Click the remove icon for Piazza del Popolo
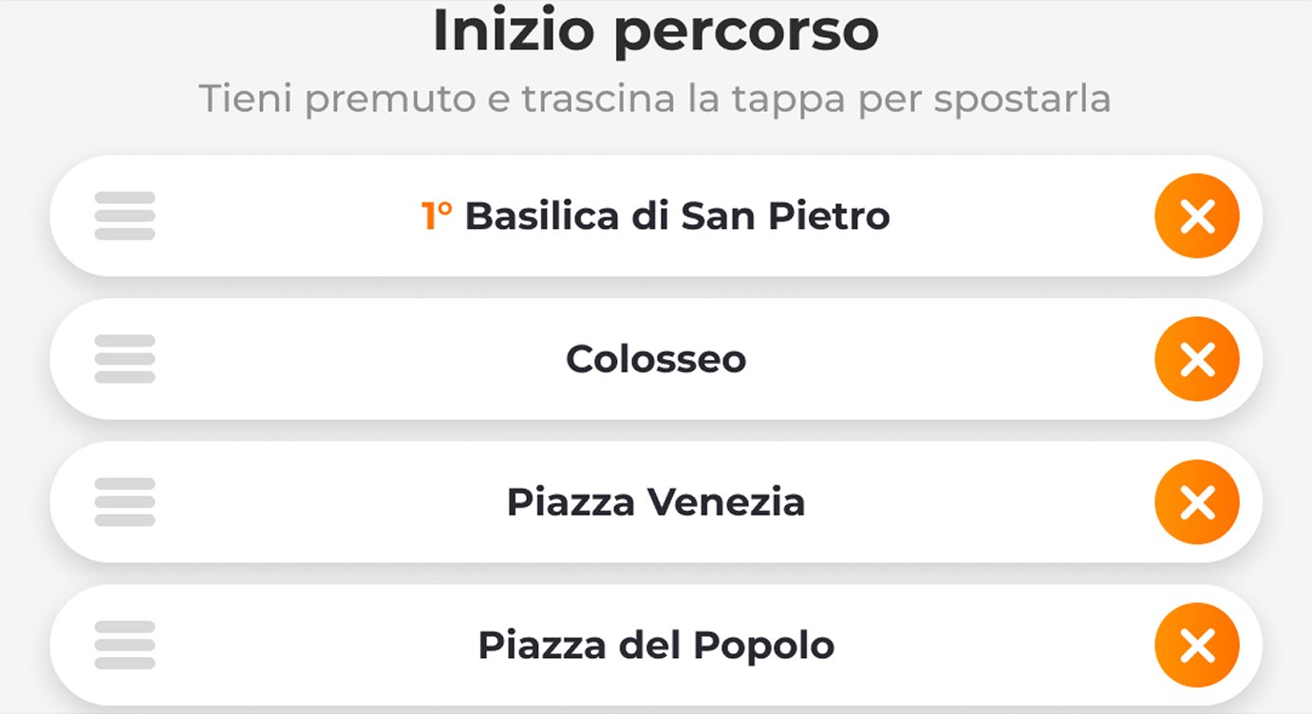 tap(1196, 644)
